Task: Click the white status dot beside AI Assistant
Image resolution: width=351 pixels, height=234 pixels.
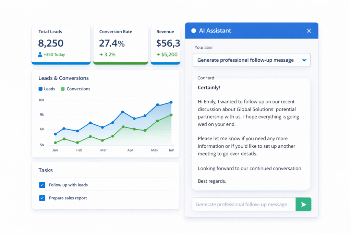Action: pos(194,31)
